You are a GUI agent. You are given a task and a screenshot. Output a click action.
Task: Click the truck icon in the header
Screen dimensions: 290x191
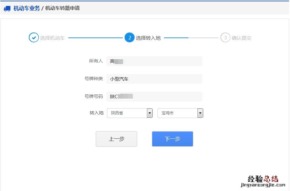[7, 9]
